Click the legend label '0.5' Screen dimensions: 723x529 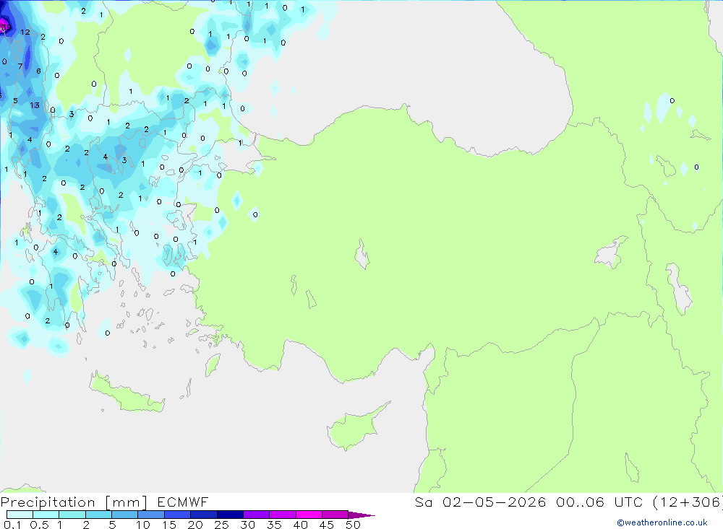[x=39, y=525]
